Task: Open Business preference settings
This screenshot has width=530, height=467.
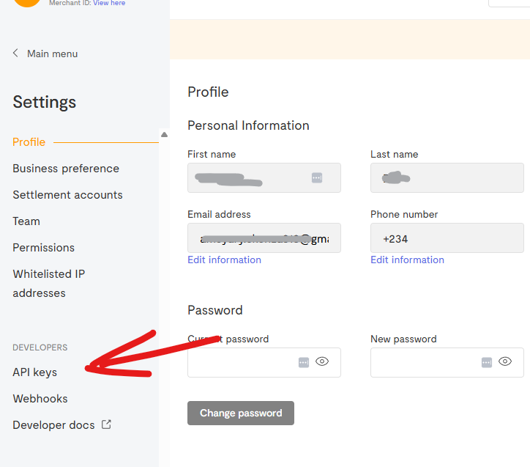Action: click(66, 169)
